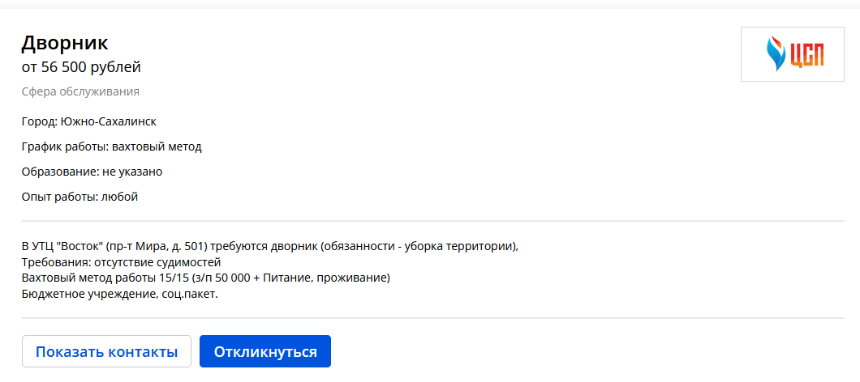The image size is (860, 382).
Task: Click the Показать контакты button
Action: click(x=106, y=351)
